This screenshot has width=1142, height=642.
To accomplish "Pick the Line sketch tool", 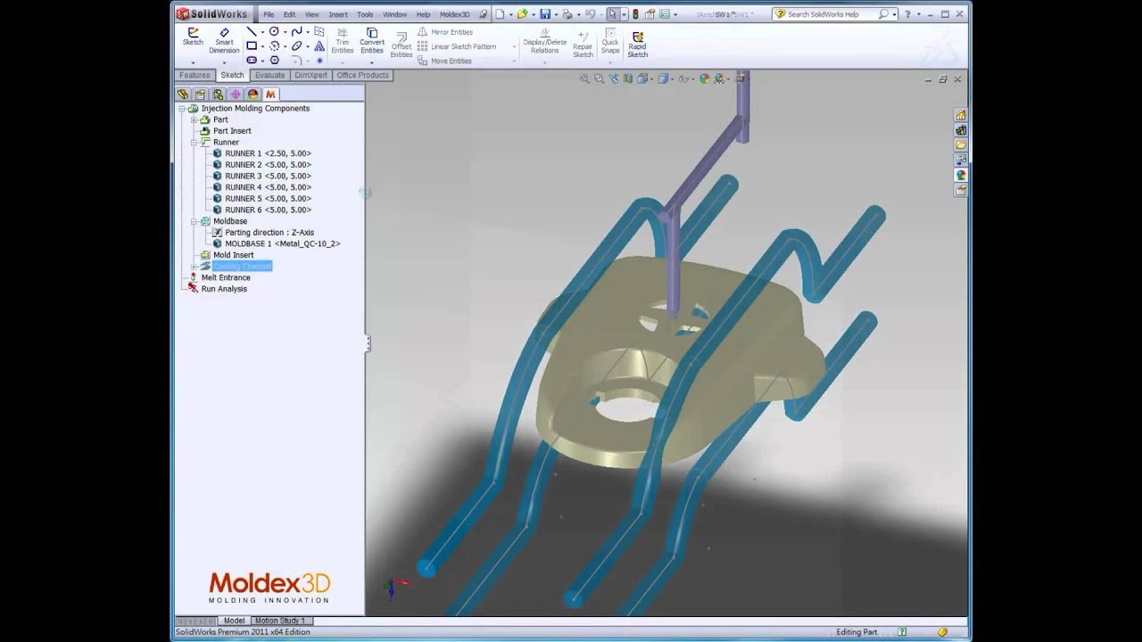I will coord(252,32).
